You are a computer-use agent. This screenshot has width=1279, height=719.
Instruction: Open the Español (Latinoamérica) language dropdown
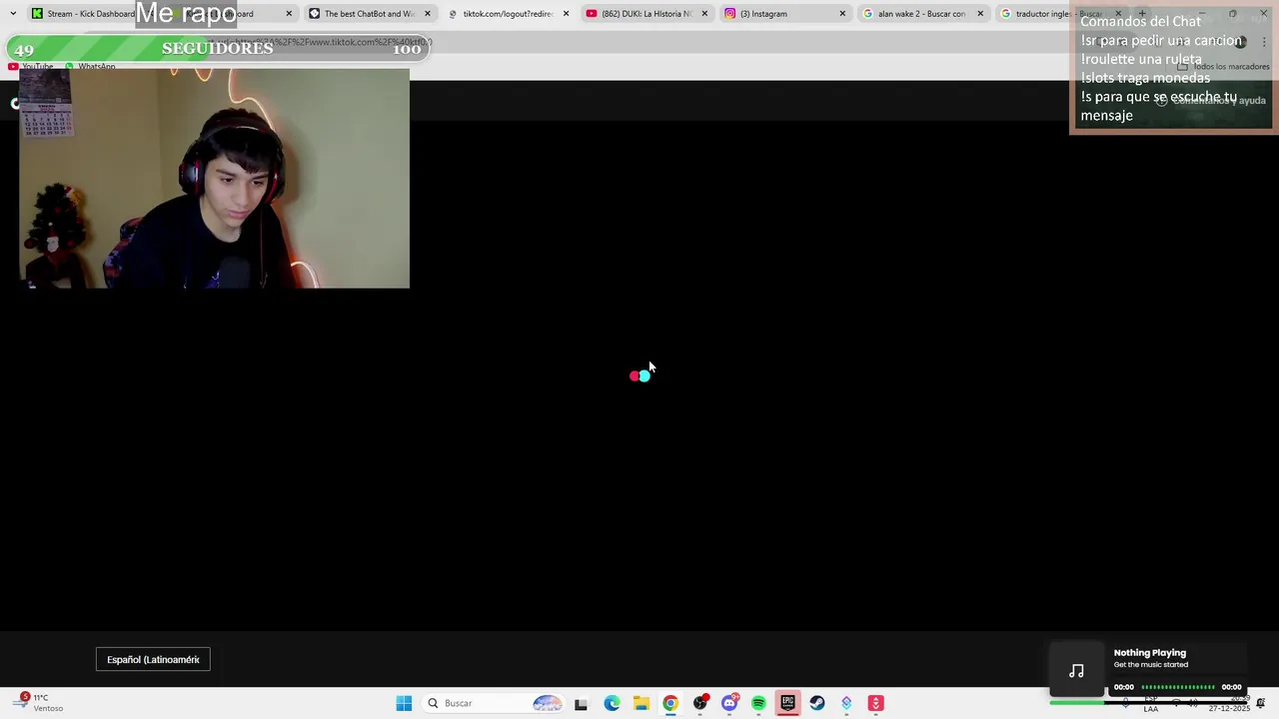[x=153, y=659]
